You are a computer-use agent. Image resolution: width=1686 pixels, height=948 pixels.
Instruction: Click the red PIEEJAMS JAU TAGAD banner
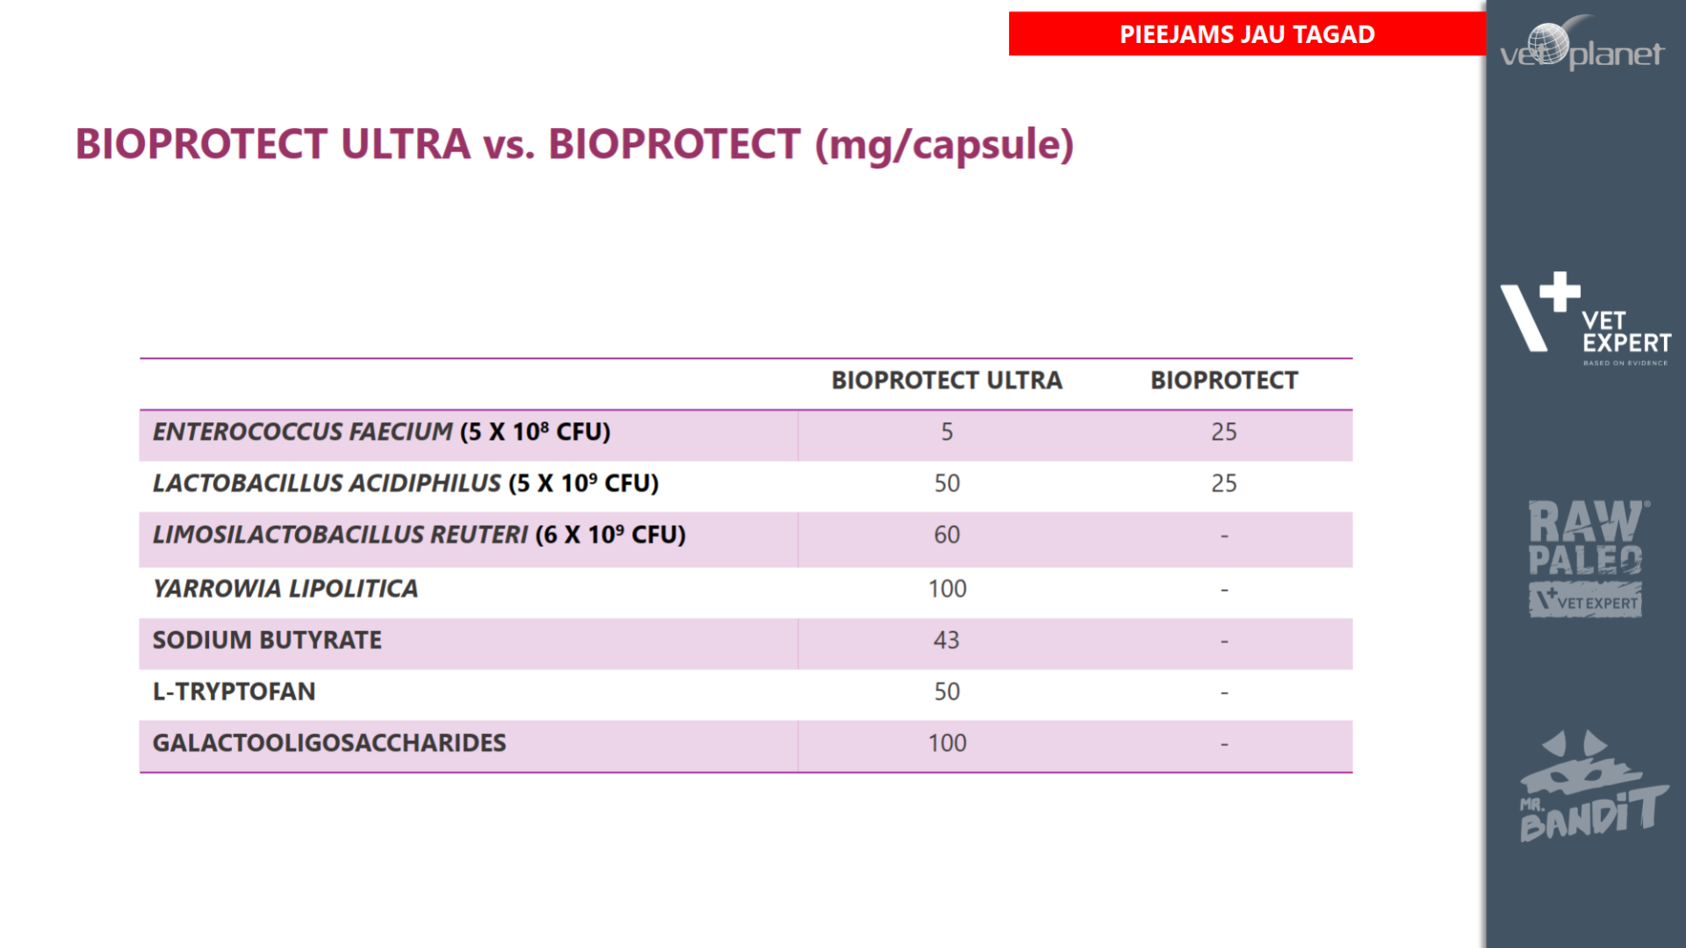click(x=1247, y=34)
